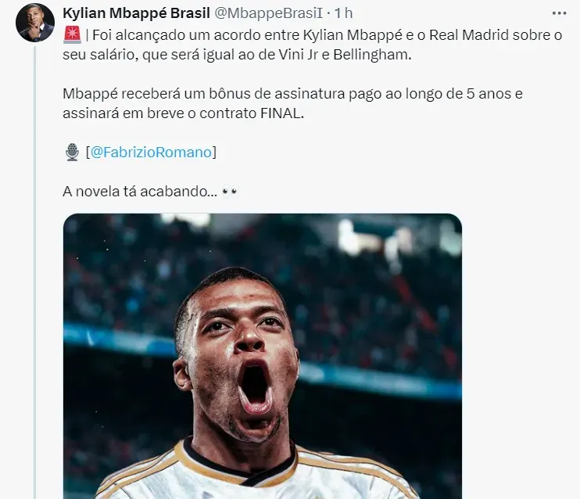580x499 pixels.
Task: Click the eyes emoji after 'acabando...'
Action: click(230, 192)
